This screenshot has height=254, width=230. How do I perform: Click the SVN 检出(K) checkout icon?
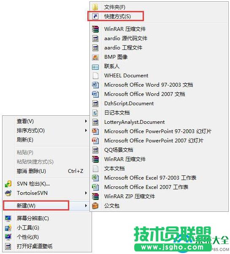8,184
